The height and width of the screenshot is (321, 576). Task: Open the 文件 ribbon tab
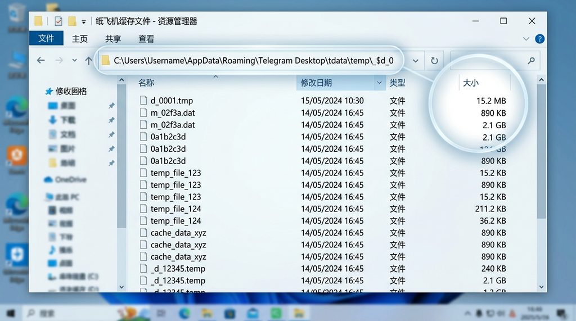pos(46,38)
